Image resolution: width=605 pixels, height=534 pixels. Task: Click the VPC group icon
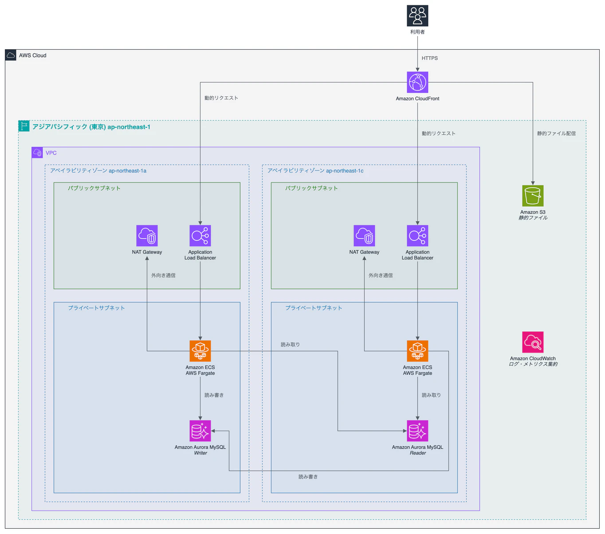(37, 153)
